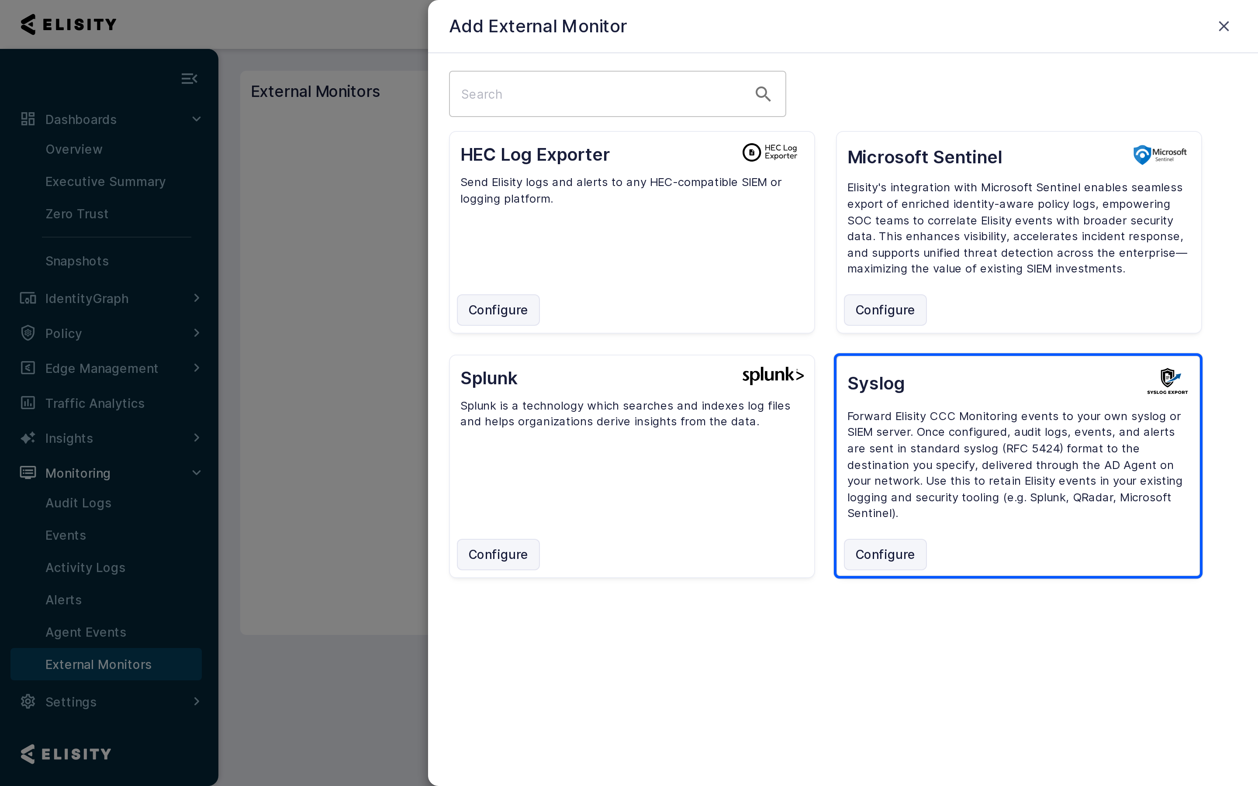Image resolution: width=1258 pixels, height=786 pixels.
Task: Click the Settings gear icon
Action: pos(28,701)
